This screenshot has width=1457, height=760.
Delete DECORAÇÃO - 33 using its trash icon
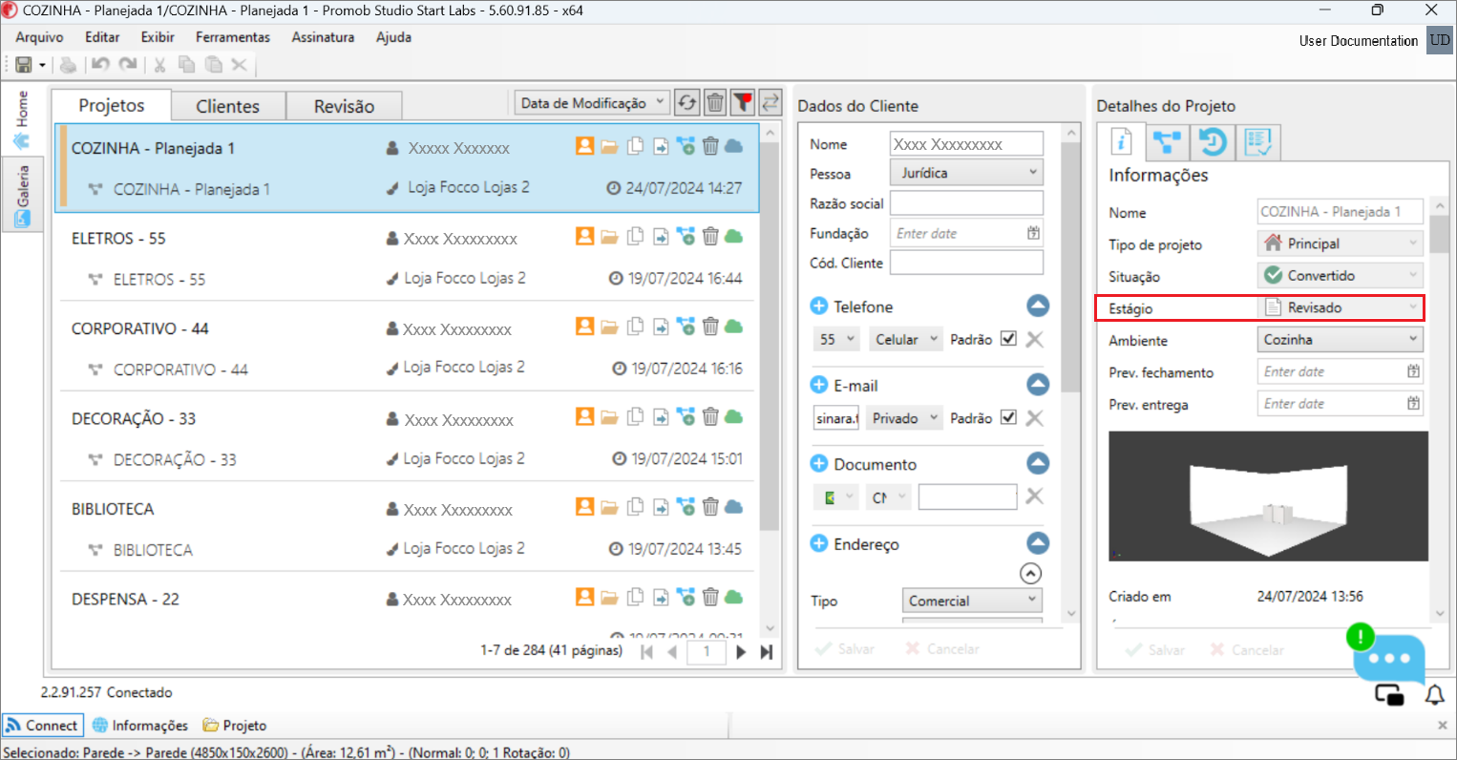point(710,416)
